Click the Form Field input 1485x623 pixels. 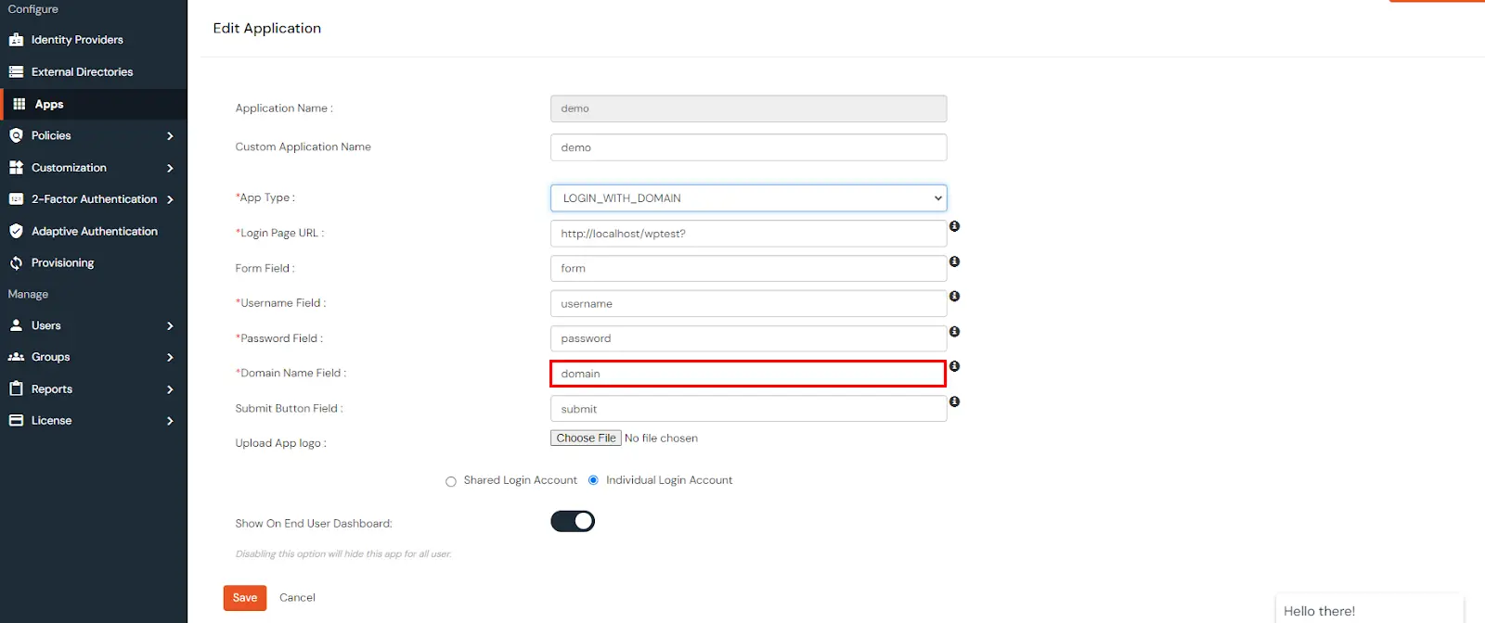pos(748,268)
